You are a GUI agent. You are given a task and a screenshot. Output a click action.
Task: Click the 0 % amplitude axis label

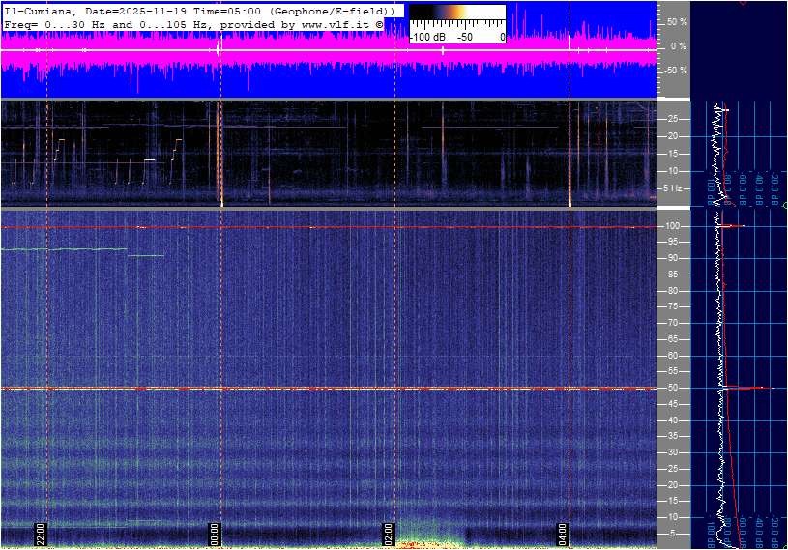pyautogui.click(x=678, y=45)
